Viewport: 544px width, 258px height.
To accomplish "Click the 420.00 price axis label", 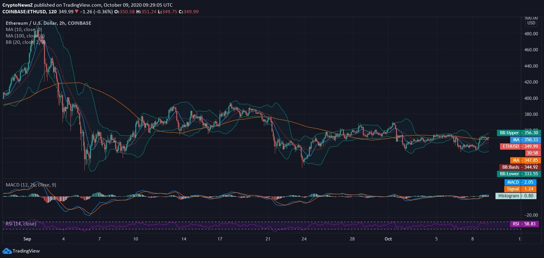I will tap(531, 82).
